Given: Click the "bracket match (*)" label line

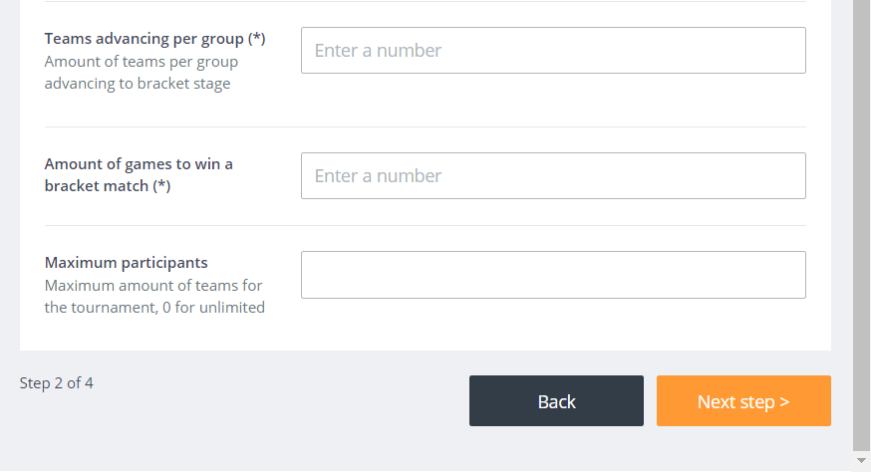Looking at the screenshot, I should 108,186.
